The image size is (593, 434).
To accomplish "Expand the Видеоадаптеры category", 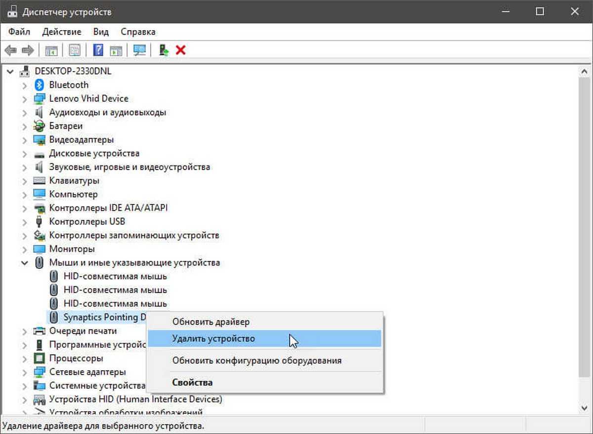I will click(x=24, y=140).
